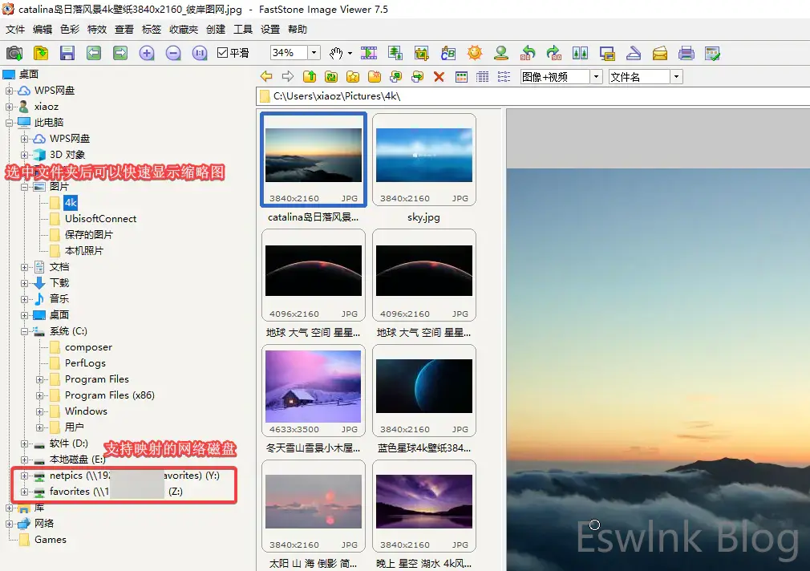Zoom in with the plus magnifier icon
Screen dimensions: 810x571
[x=147, y=53]
